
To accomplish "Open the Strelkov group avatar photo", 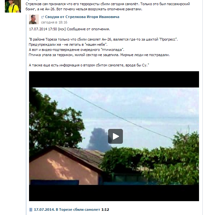I will pyautogui.click(x=34, y=19).
